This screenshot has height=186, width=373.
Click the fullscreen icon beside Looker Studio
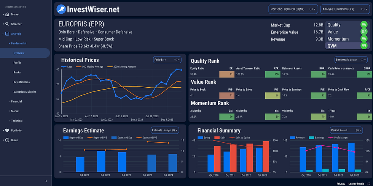[369, 184]
